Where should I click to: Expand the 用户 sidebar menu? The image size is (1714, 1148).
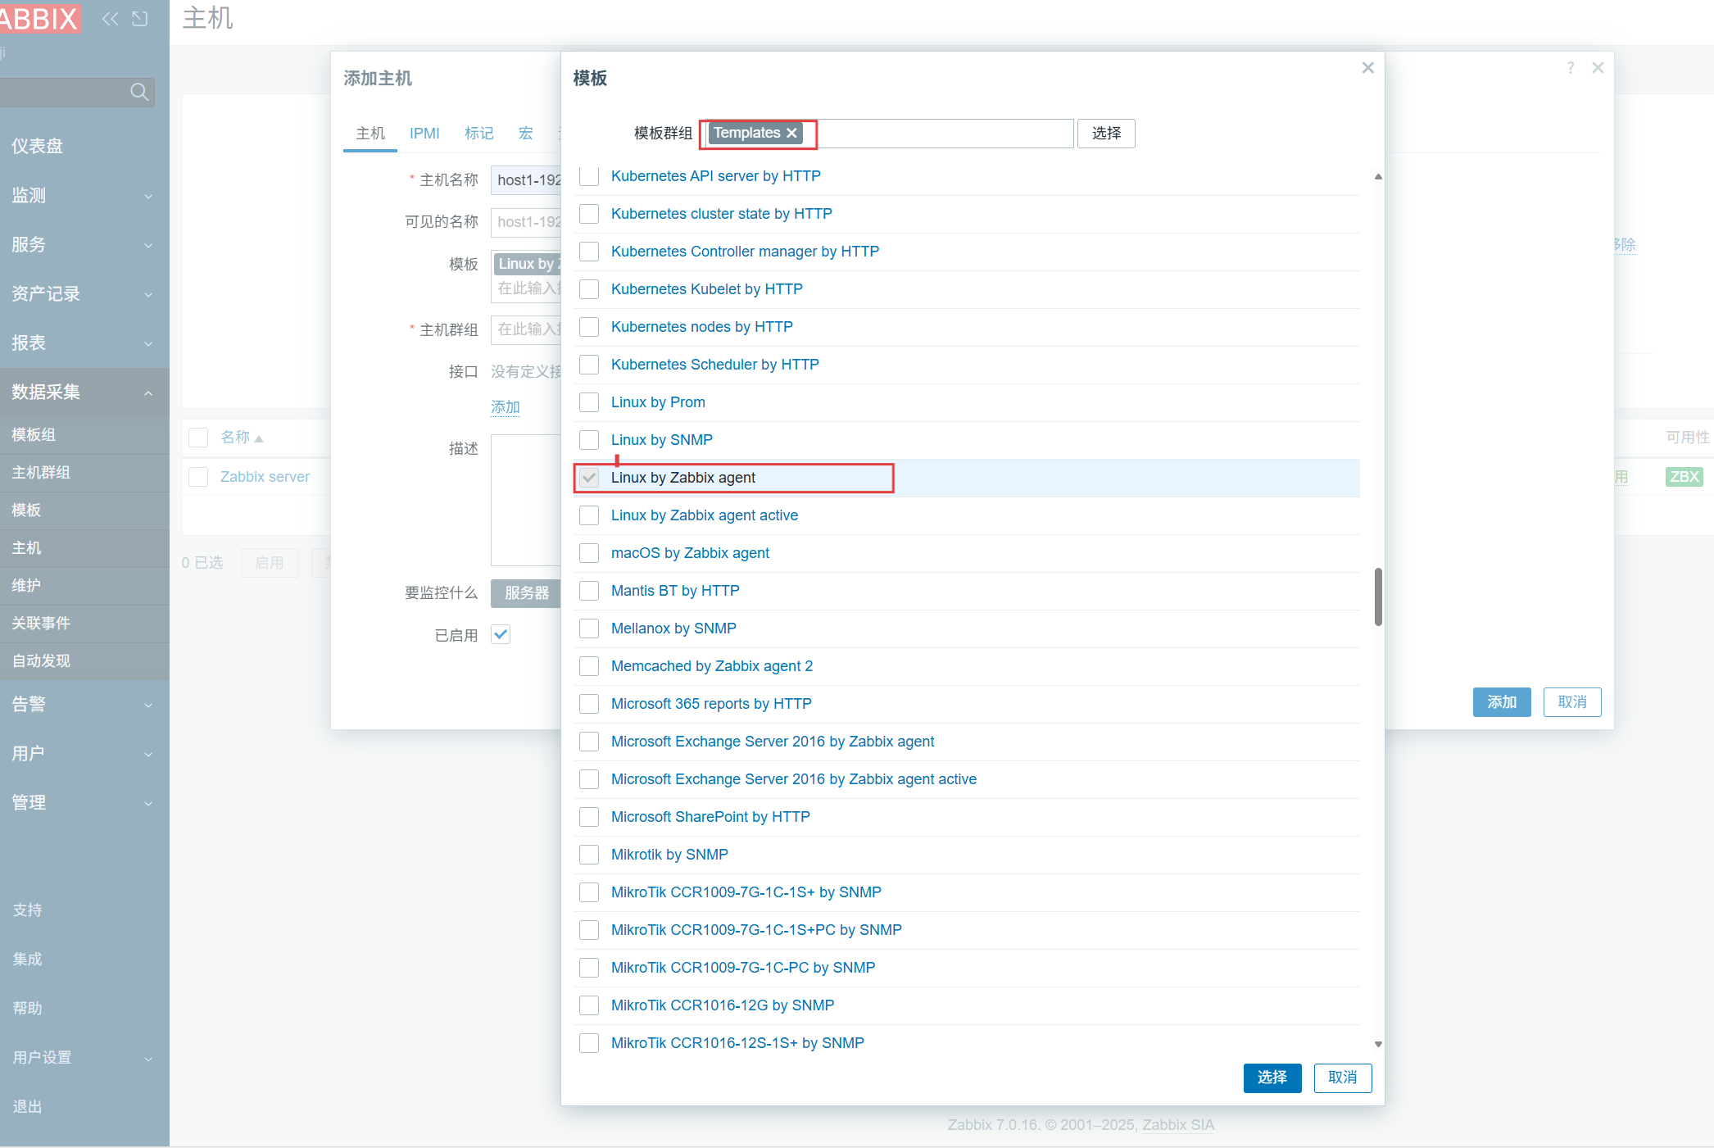pos(84,753)
